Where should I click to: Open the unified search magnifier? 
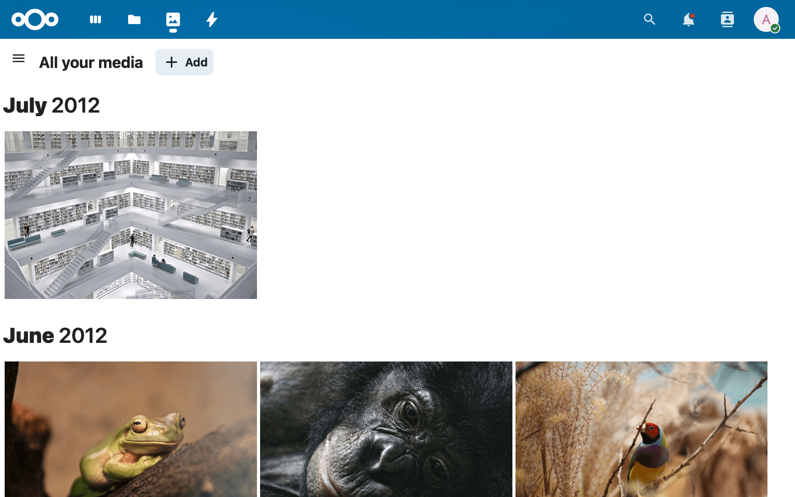tap(649, 19)
